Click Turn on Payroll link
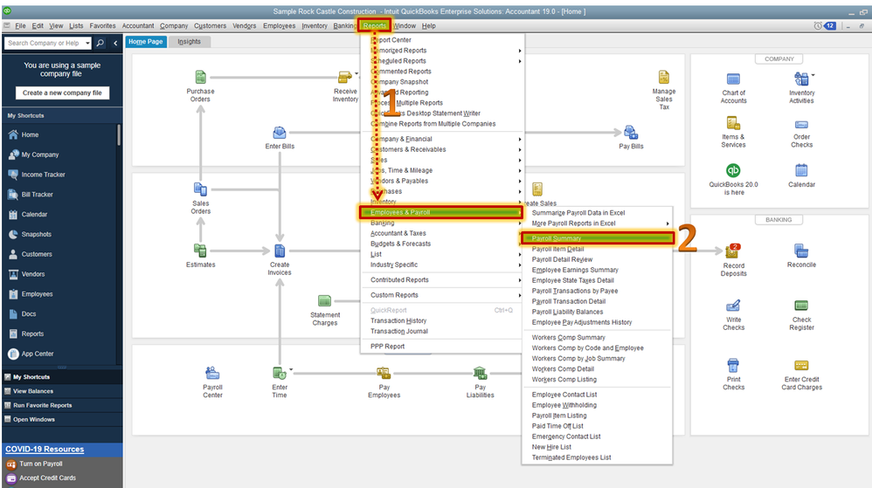The image size is (872, 488). tap(40, 464)
